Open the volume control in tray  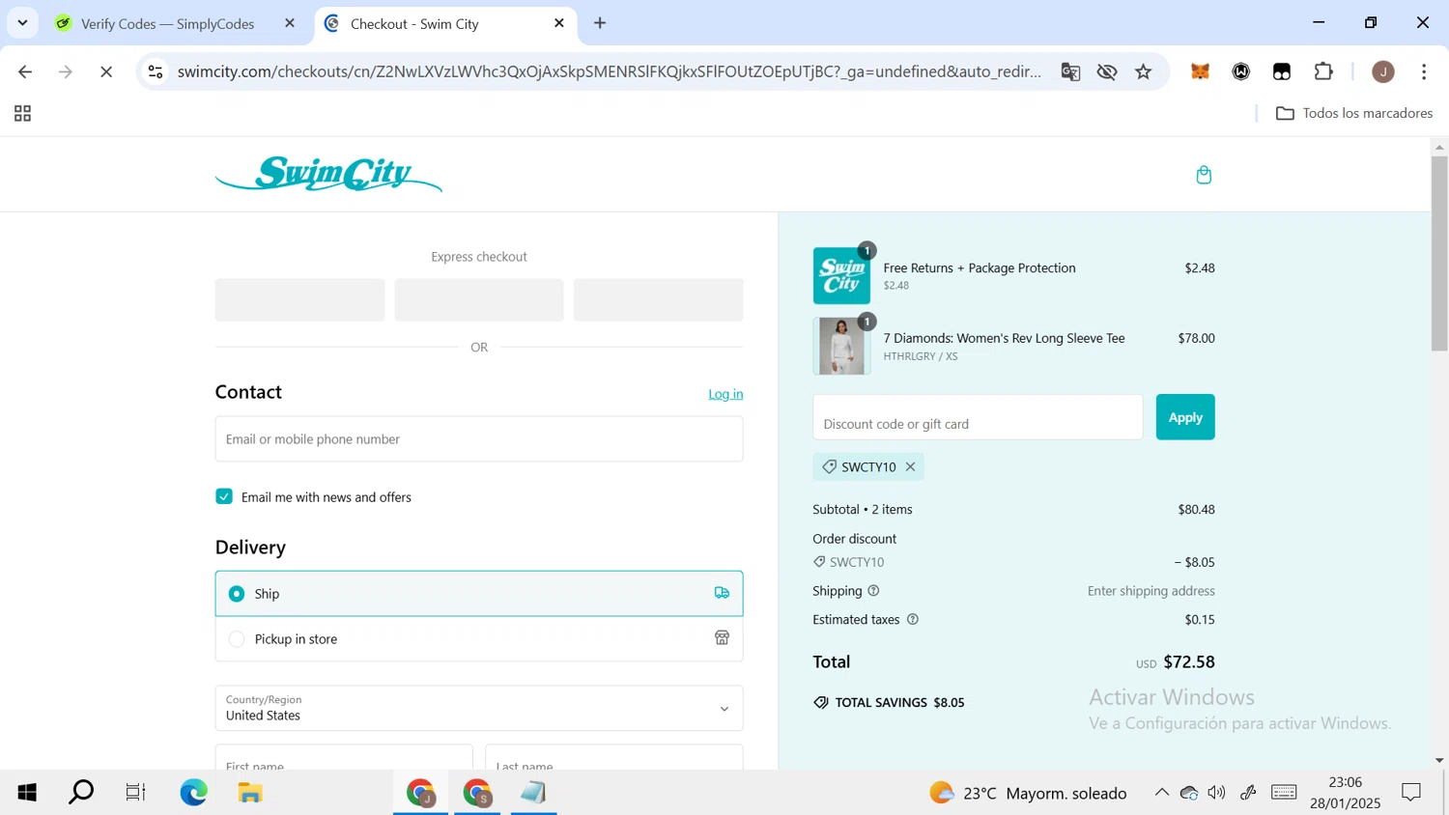point(1217,793)
